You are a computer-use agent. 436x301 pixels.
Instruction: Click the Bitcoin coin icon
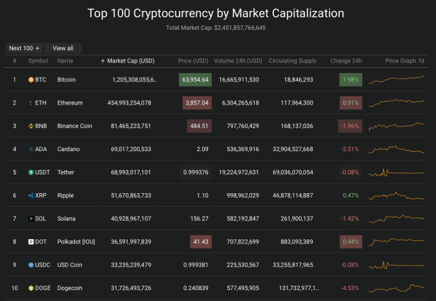click(x=31, y=79)
